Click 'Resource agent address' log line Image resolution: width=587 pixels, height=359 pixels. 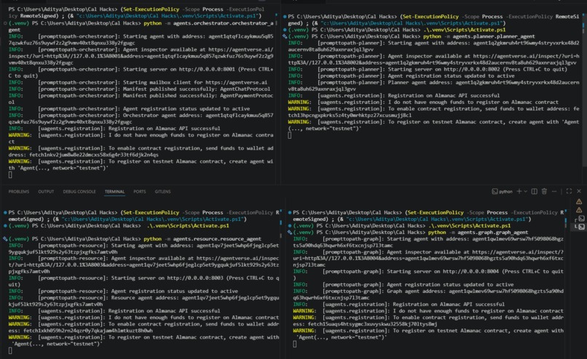(x=143, y=301)
